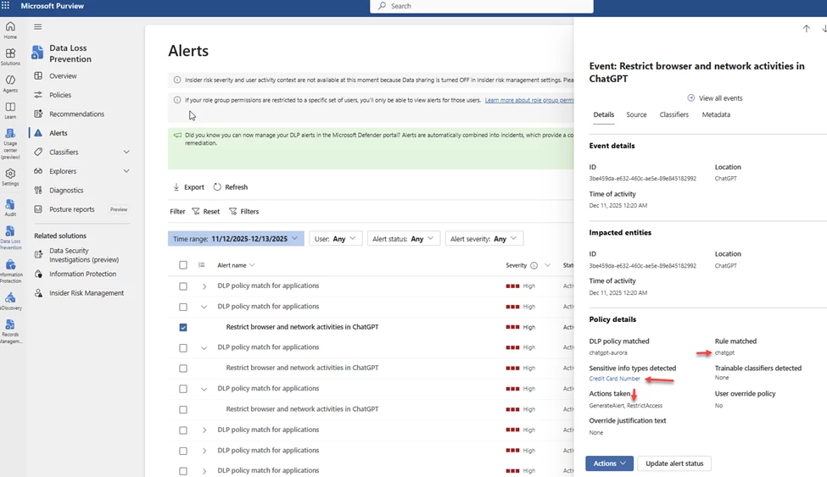Collapse second DLP policy match row
This screenshot has width=827, height=477.
pos(204,307)
